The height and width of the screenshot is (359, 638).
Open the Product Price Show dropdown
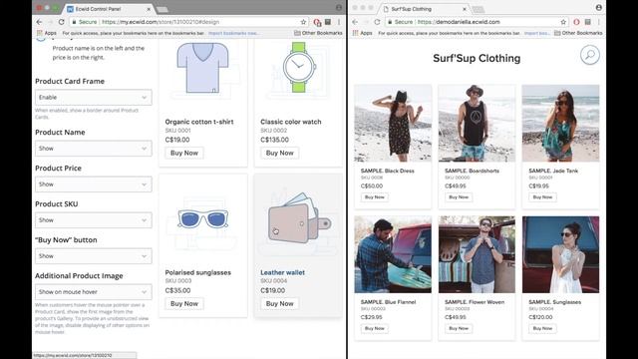pyautogui.click(x=93, y=183)
